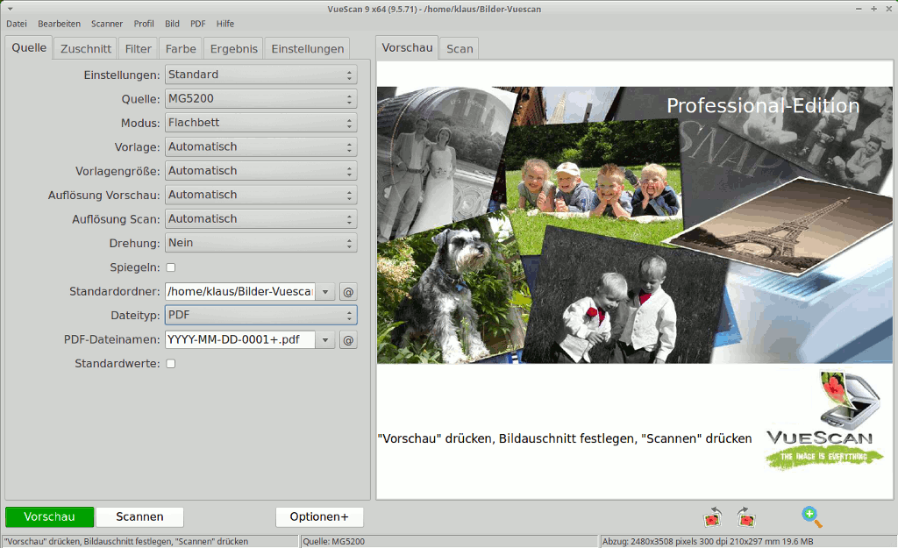Viewport: 898px width, 548px height.
Task: Click the 'Standardordner:' label
Action: (x=115, y=291)
